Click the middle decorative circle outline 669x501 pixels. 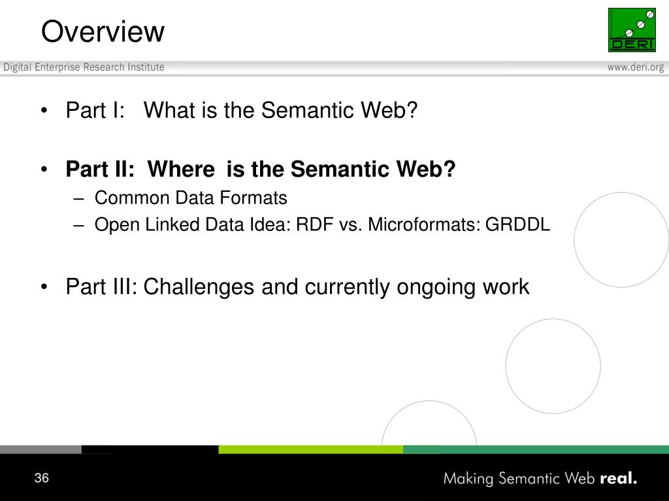553,366
